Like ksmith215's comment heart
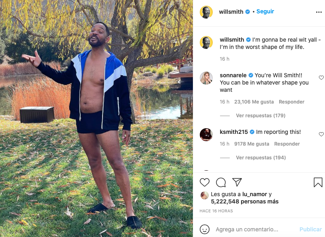This screenshot has width=325, height=237. [321, 134]
